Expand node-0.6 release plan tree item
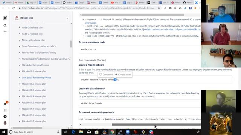The height and width of the screenshot is (135, 241). click(20, 27)
